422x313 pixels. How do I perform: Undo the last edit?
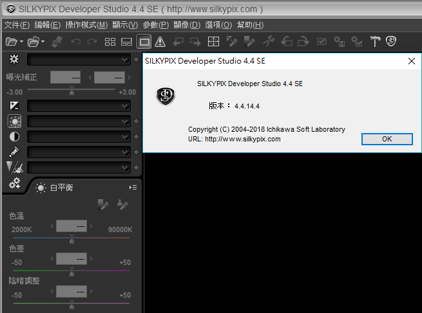tap(75, 42)
